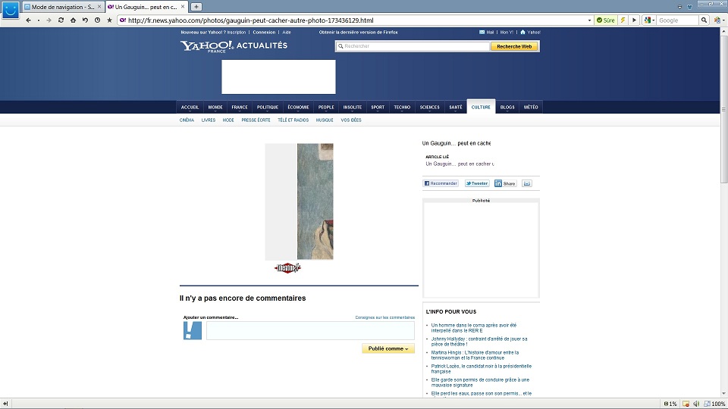Click the play arrow button in toolbar

pyautogui.click(x=634, y=20)
